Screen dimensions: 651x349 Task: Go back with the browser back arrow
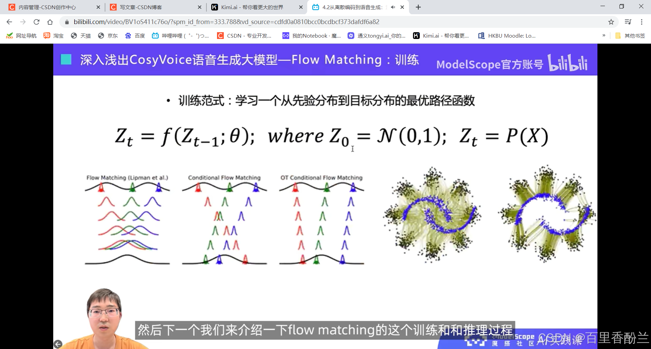[x=9, y=22]
